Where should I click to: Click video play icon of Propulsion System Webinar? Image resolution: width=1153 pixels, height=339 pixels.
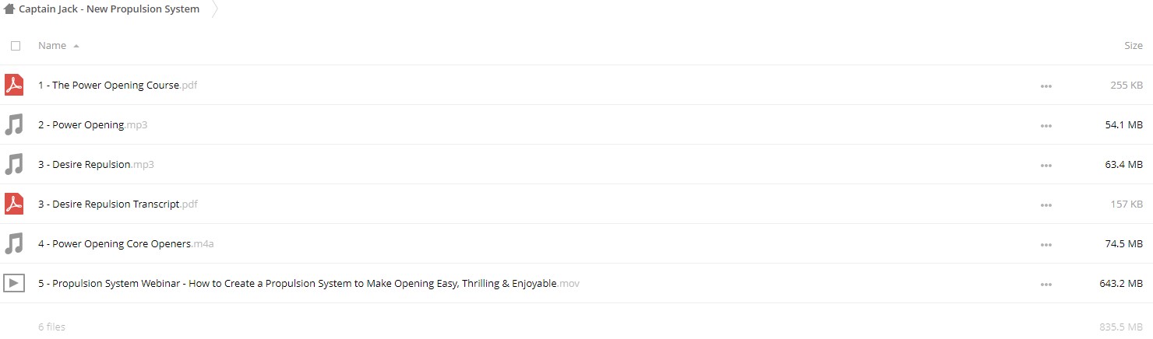pyautogui.click(x=14, y=283)
